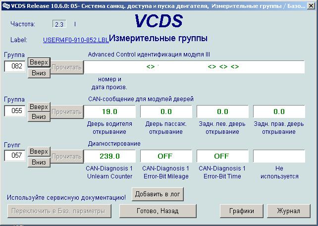The image size is (318, 226).
Task: Click the group 082 wide result field
Action: pos(194,67)
